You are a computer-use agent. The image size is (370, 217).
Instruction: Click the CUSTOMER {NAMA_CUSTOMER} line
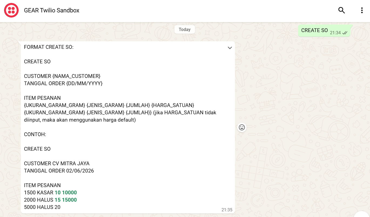click(x=62, y=76)
